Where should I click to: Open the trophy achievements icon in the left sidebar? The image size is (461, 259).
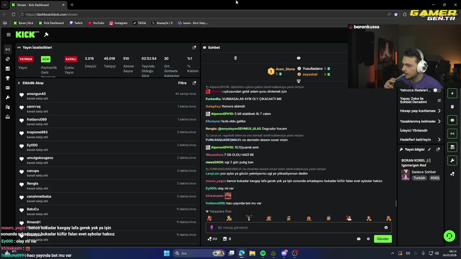[8, 78]
